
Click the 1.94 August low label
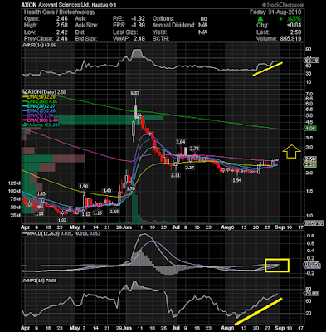click(x=237, y=180)
